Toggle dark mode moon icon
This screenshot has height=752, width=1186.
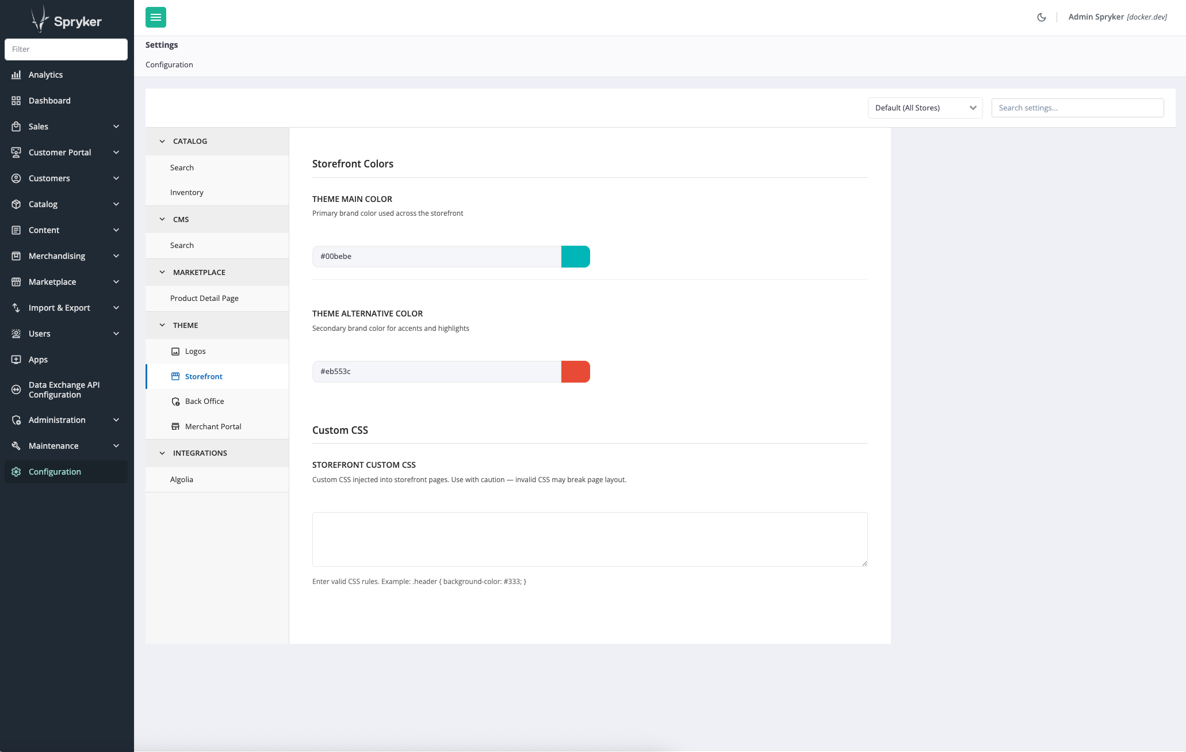click(1041, 17)
